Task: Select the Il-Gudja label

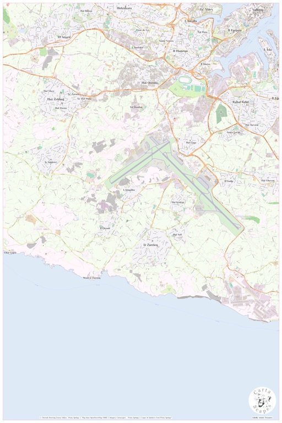Action: click(x=229, y=181)
